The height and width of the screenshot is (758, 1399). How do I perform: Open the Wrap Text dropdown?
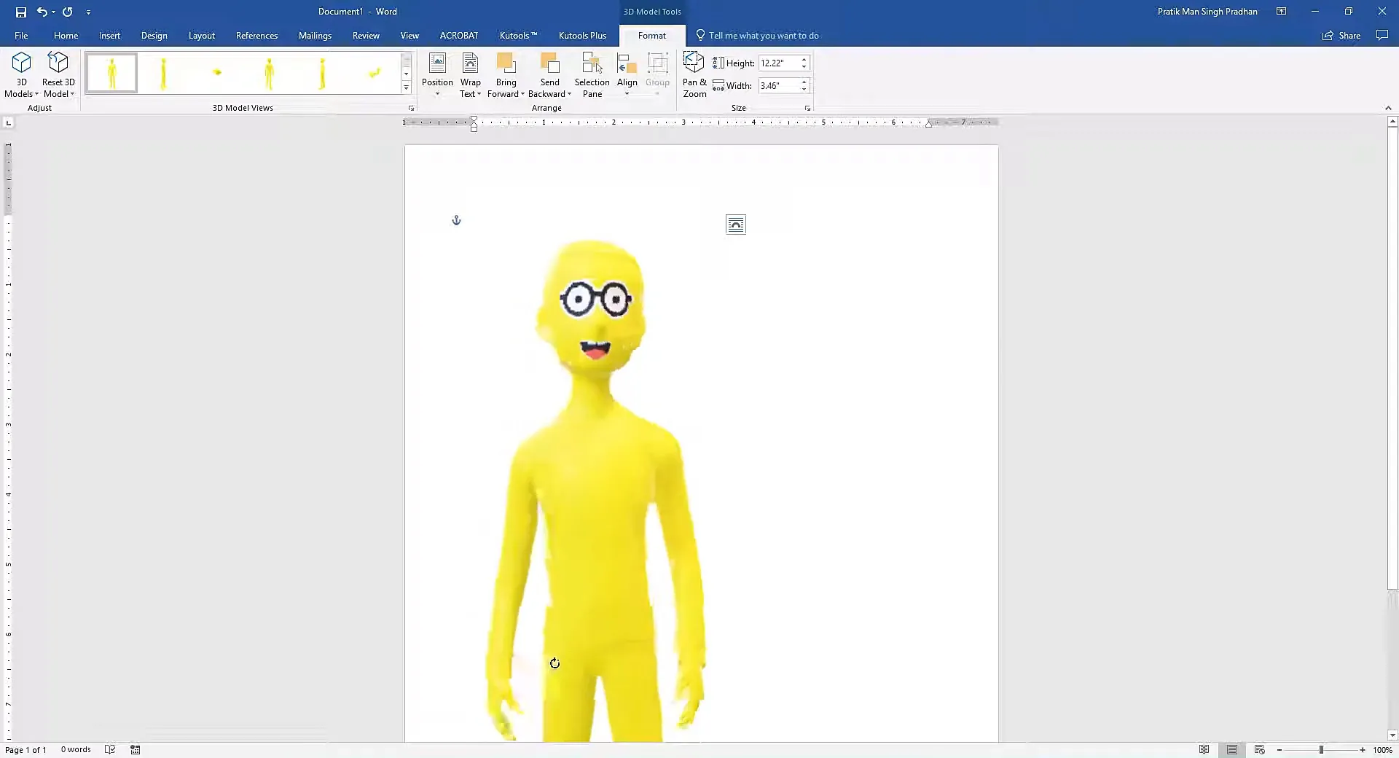coord(471,74)
